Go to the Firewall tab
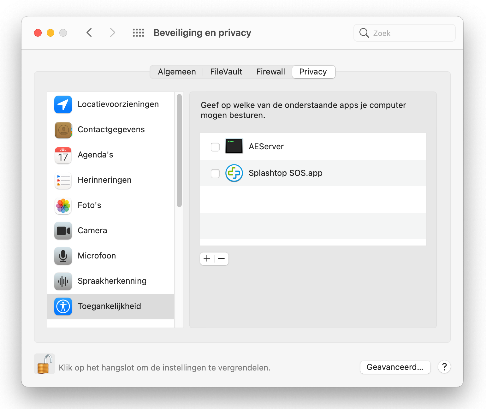This screenshot has height=409, width=486. (270, 72)
